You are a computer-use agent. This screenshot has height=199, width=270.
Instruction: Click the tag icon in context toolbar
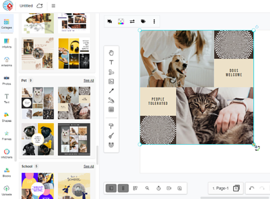[143, 21]
